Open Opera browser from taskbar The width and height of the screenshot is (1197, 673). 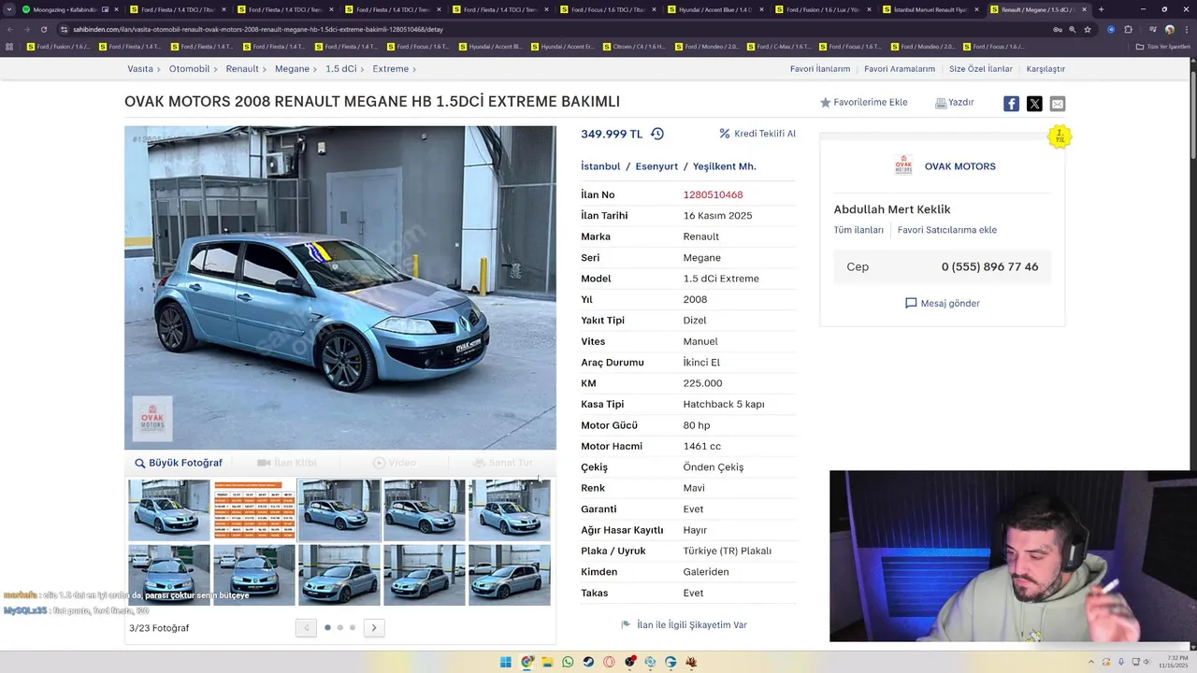(609, 662)
